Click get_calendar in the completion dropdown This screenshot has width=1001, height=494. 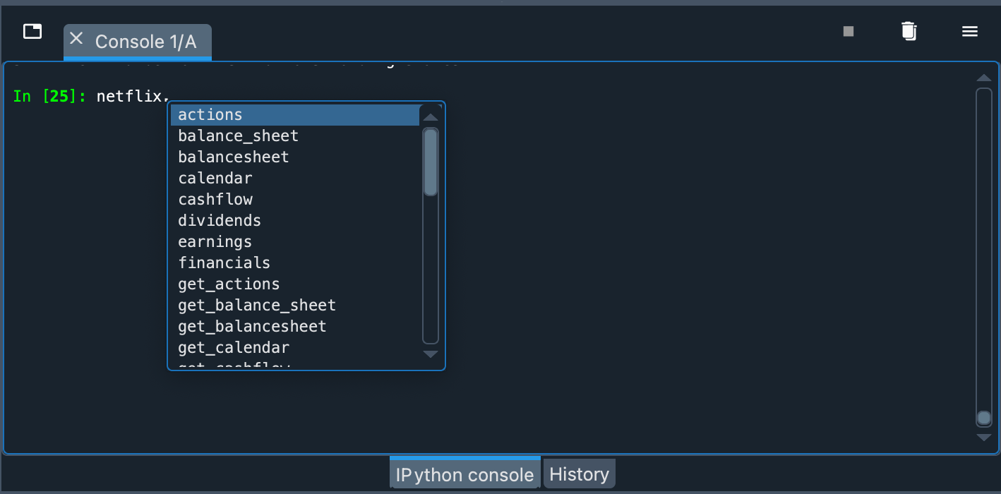pyautogui.click(x=234, y=347)
